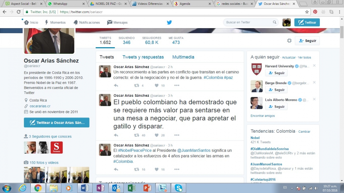344x193 pixels.
Task: Retweet the tweet with 4 retweets
Action: pyautogui.click(x=137, y=86)
